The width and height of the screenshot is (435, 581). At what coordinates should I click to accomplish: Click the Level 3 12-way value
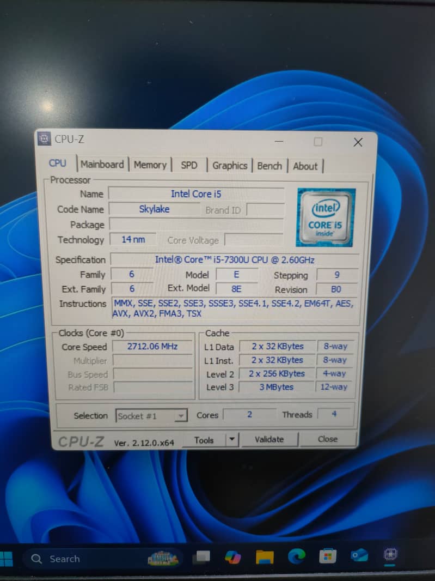tap(334, 387)
